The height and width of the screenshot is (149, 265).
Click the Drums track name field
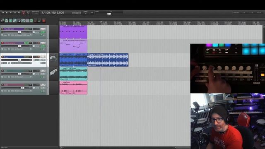[14, 57]
